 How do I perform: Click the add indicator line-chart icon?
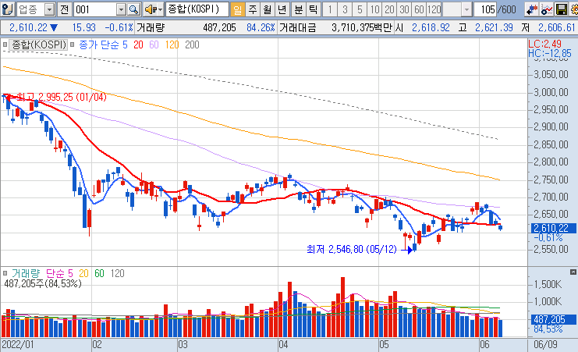(547, 9)
